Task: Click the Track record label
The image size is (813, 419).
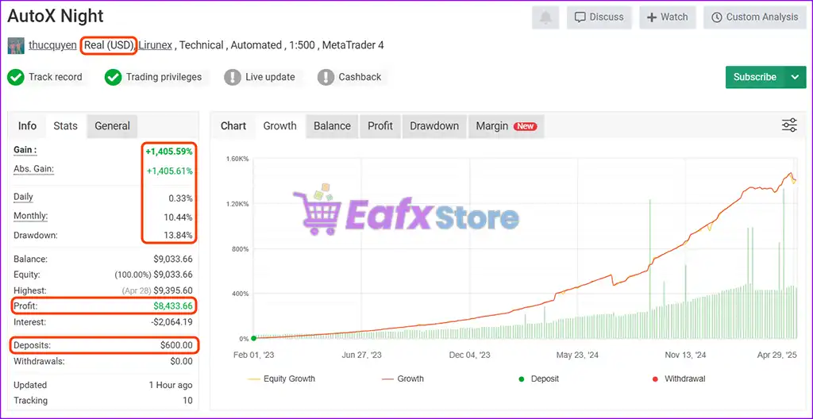Action: coord(55,77)
